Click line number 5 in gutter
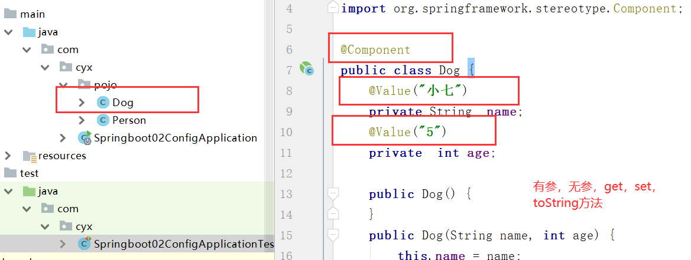 click(x=289, y=29)
